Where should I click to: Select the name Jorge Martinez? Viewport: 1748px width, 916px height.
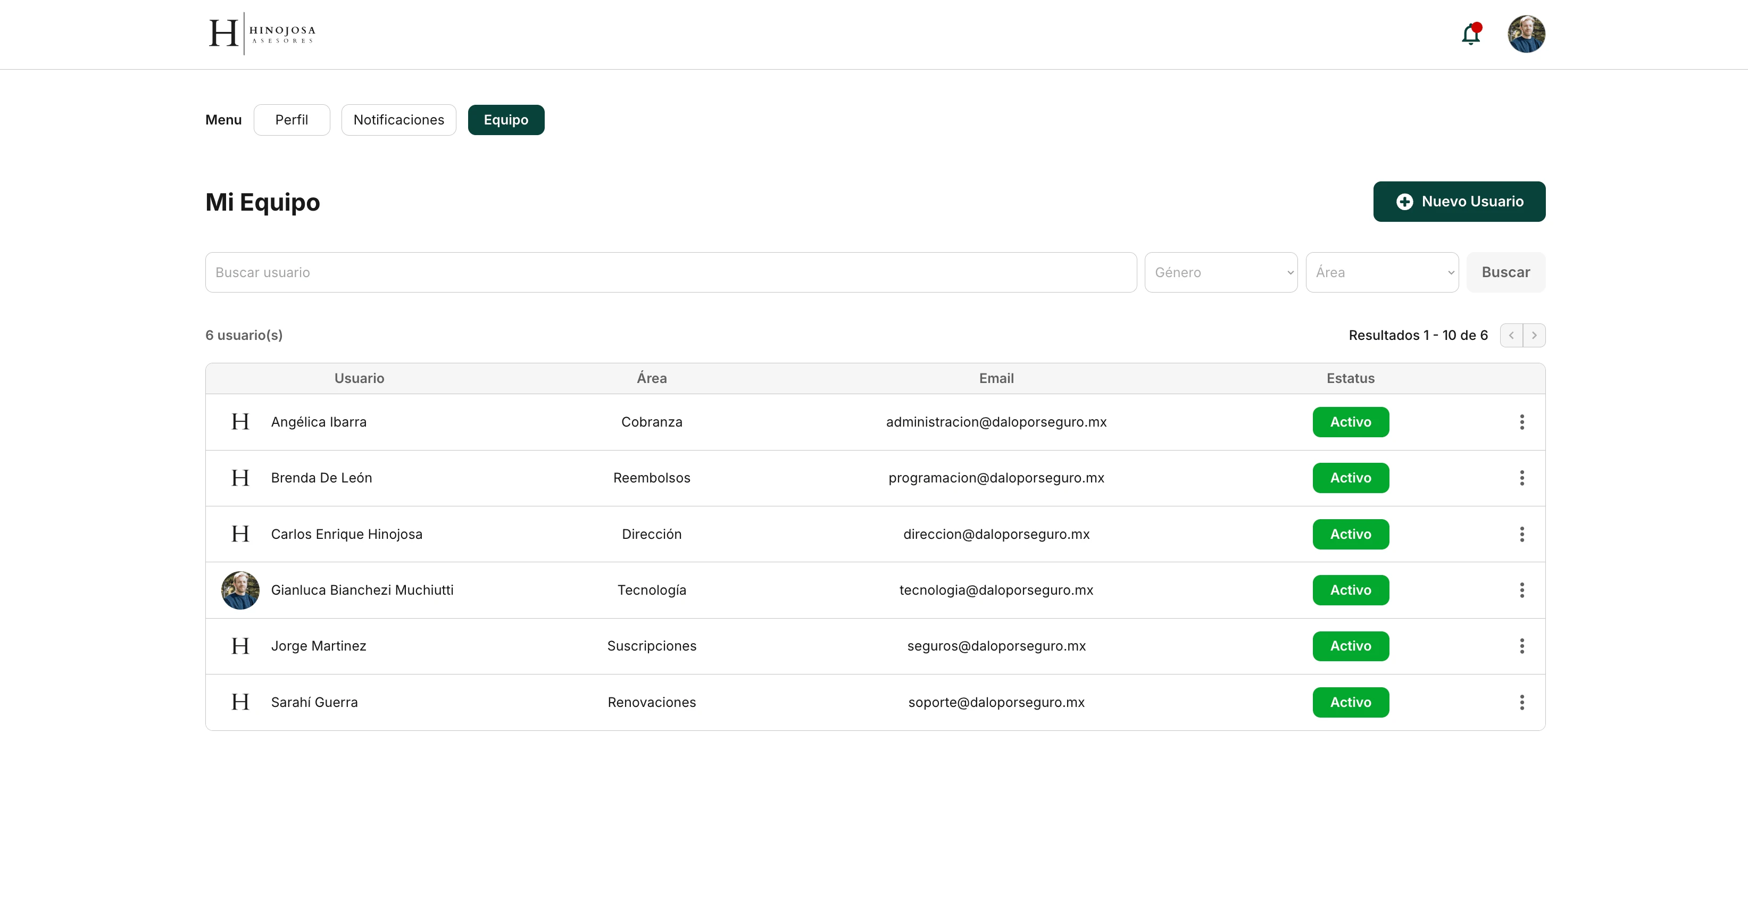pos(318,646)
